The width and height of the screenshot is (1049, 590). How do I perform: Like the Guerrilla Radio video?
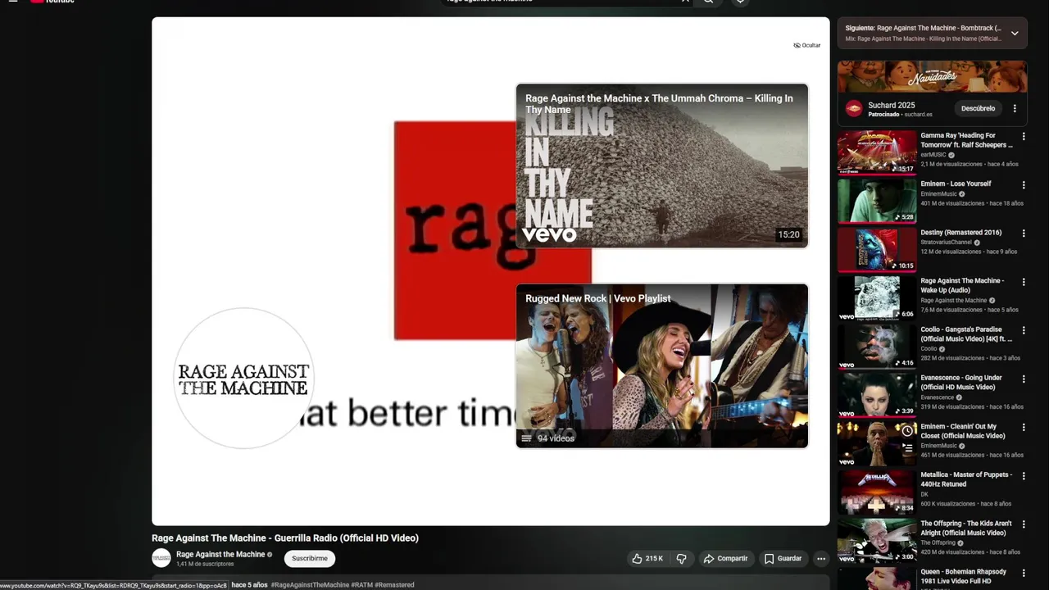[x=647, y=559]
